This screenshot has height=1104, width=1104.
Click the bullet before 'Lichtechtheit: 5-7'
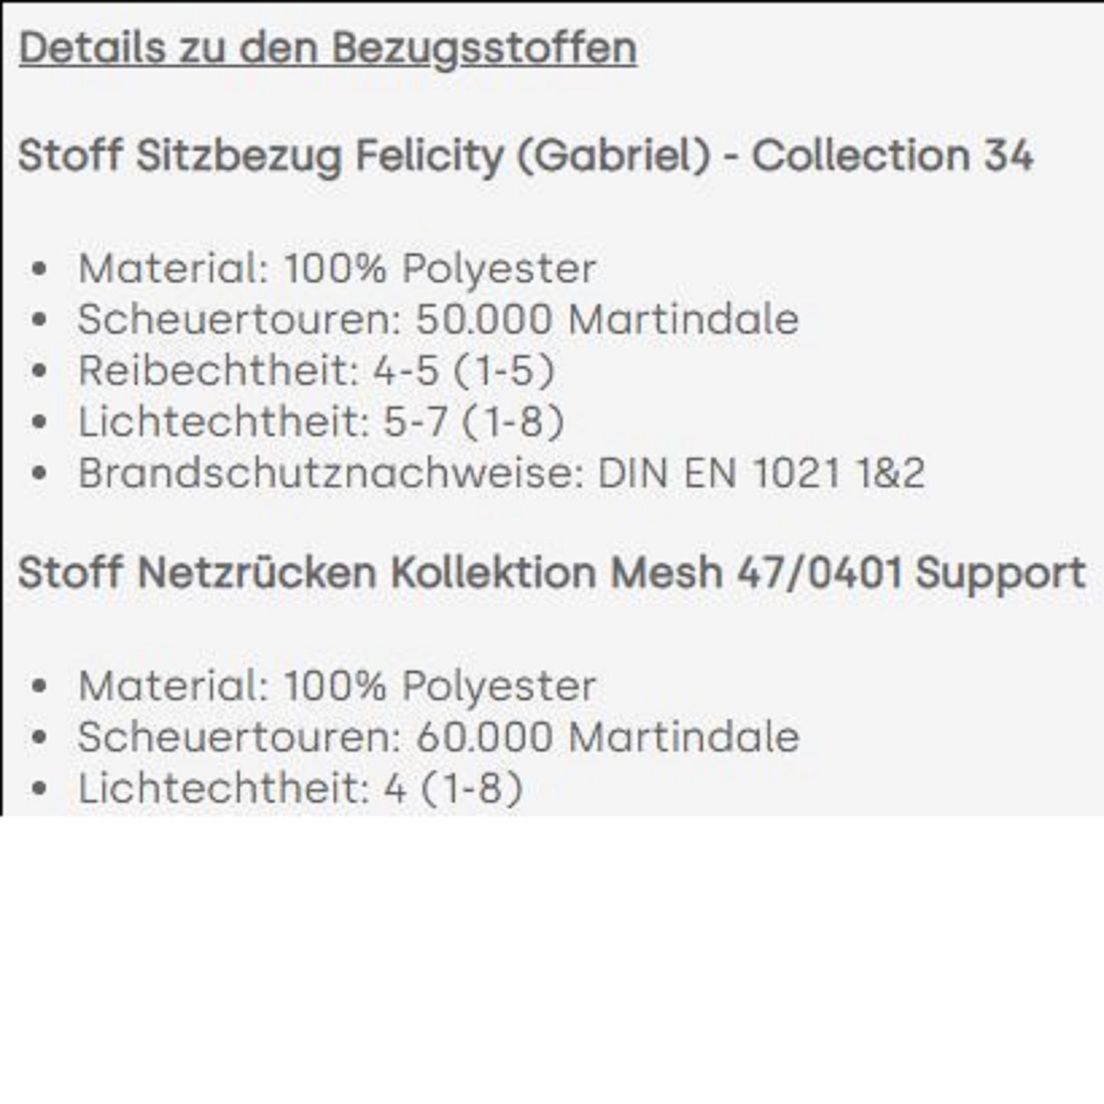(40, 422)
